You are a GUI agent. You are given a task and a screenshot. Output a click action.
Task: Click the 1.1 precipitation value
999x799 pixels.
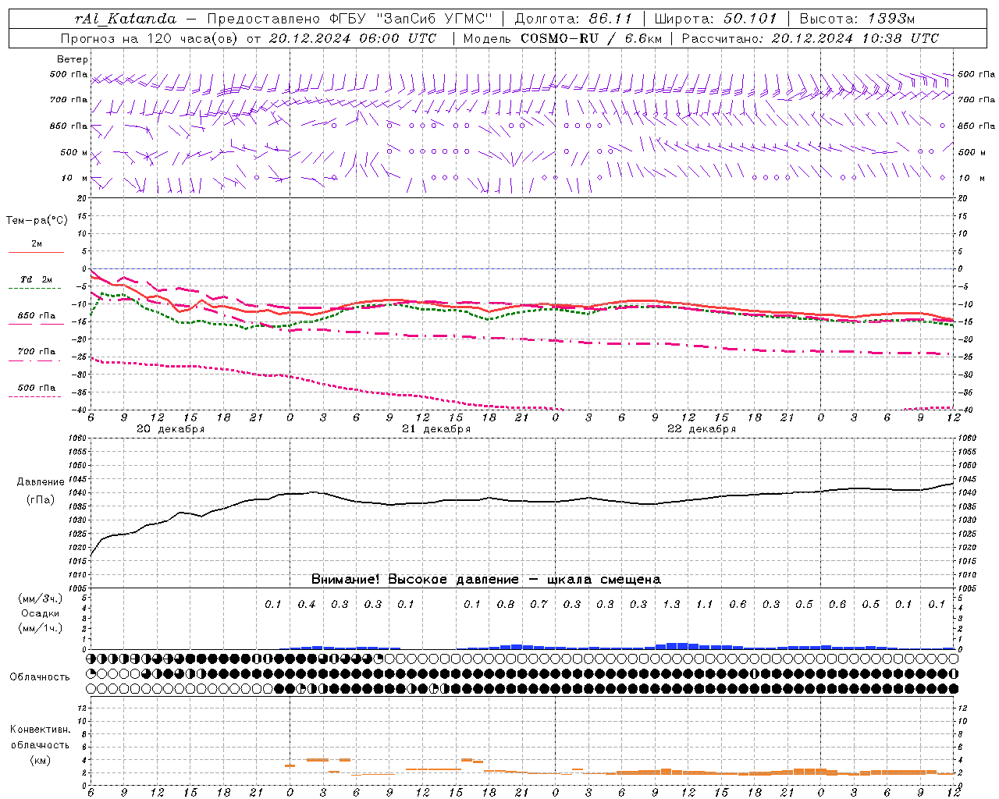704,604
